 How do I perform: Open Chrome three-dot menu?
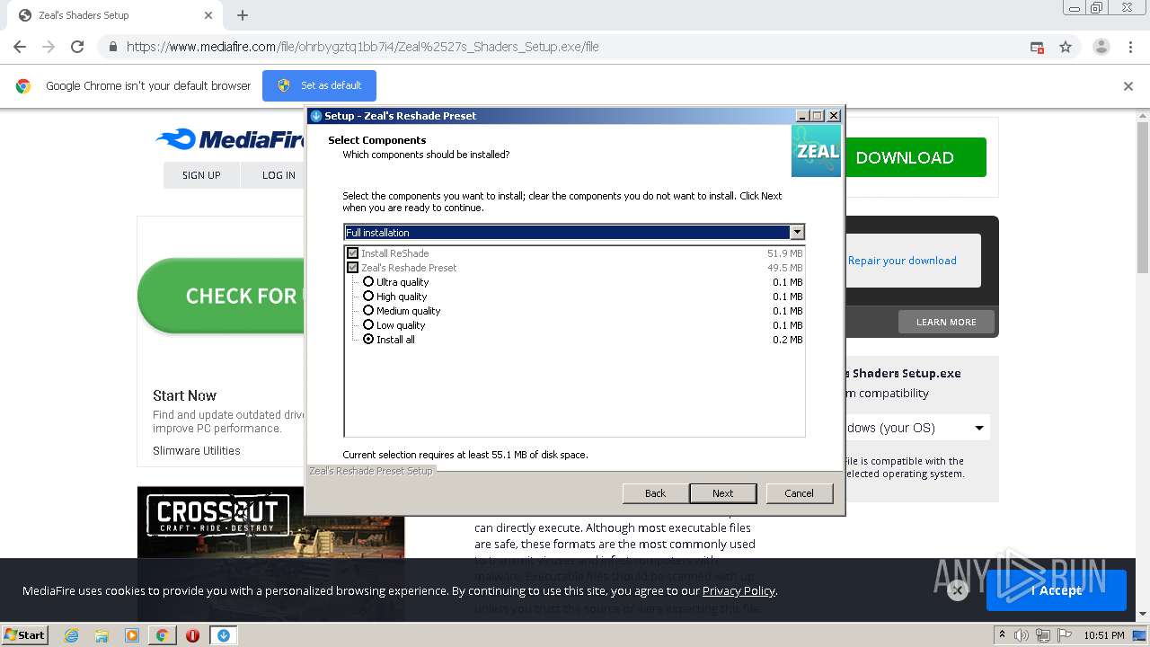coord(1130,47)
